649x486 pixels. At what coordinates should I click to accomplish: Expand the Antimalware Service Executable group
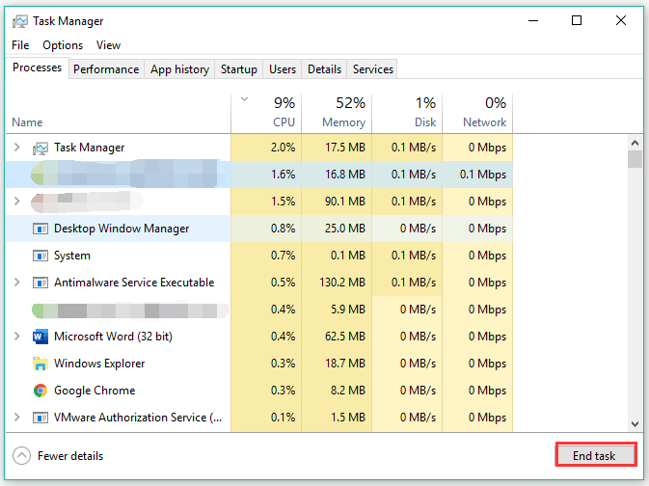coord(17,283)
